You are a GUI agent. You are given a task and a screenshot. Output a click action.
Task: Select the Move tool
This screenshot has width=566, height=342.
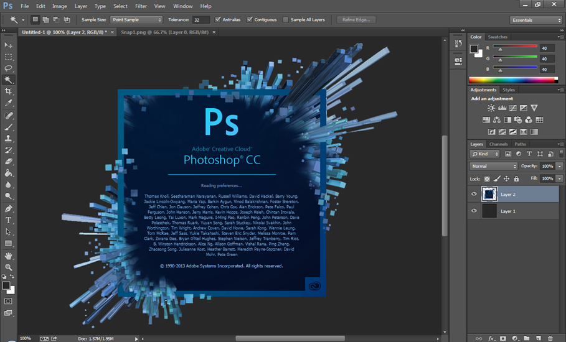(x=8, y=45)
